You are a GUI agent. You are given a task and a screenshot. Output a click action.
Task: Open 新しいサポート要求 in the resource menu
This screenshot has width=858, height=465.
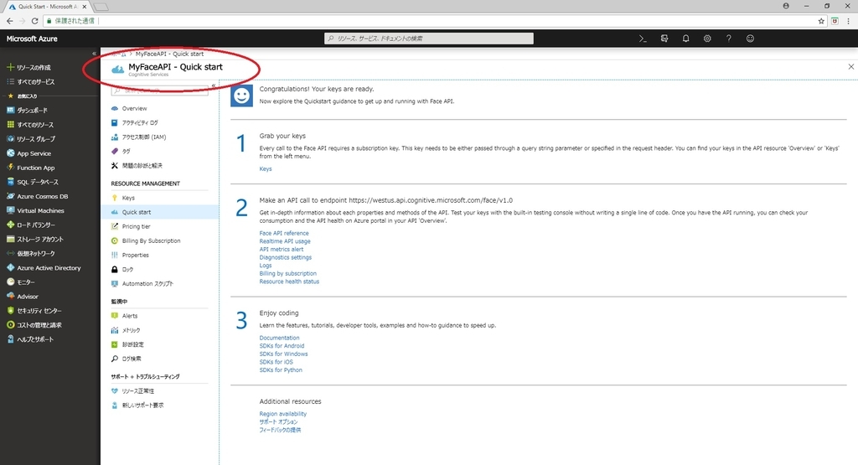(142, 405)
